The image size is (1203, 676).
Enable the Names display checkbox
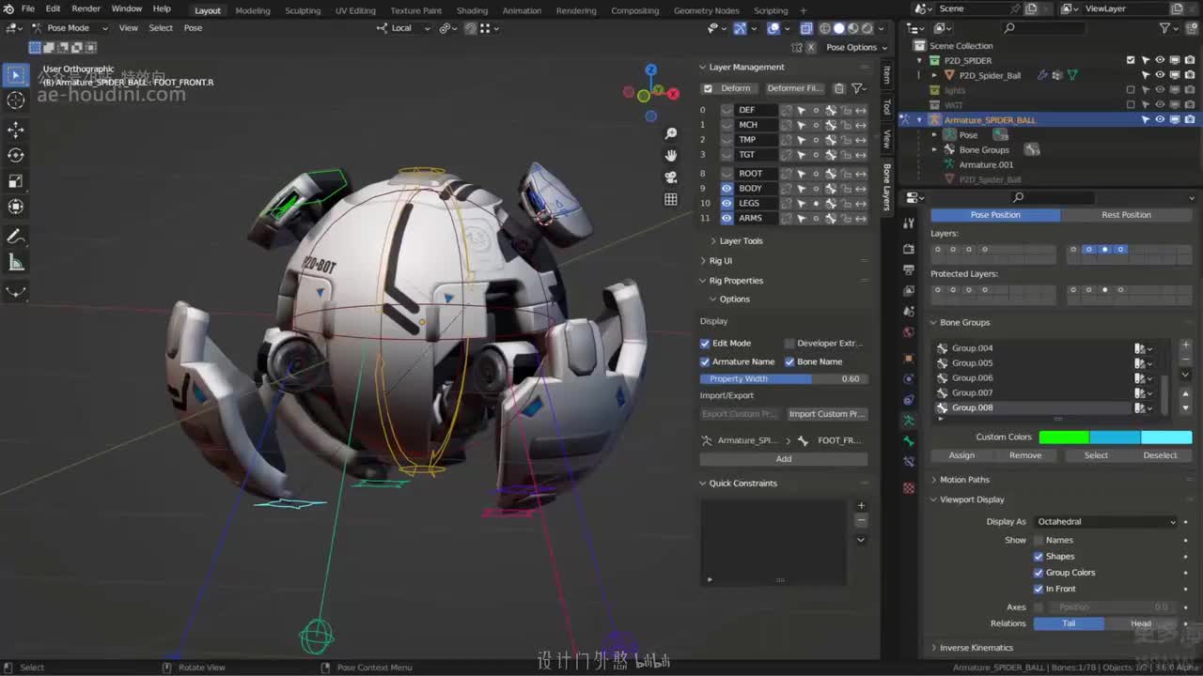pos(1039,540)
